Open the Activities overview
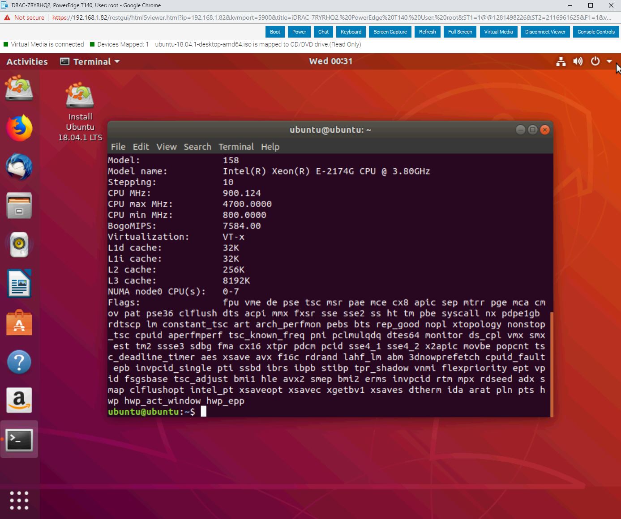 [x=27, y=62]
